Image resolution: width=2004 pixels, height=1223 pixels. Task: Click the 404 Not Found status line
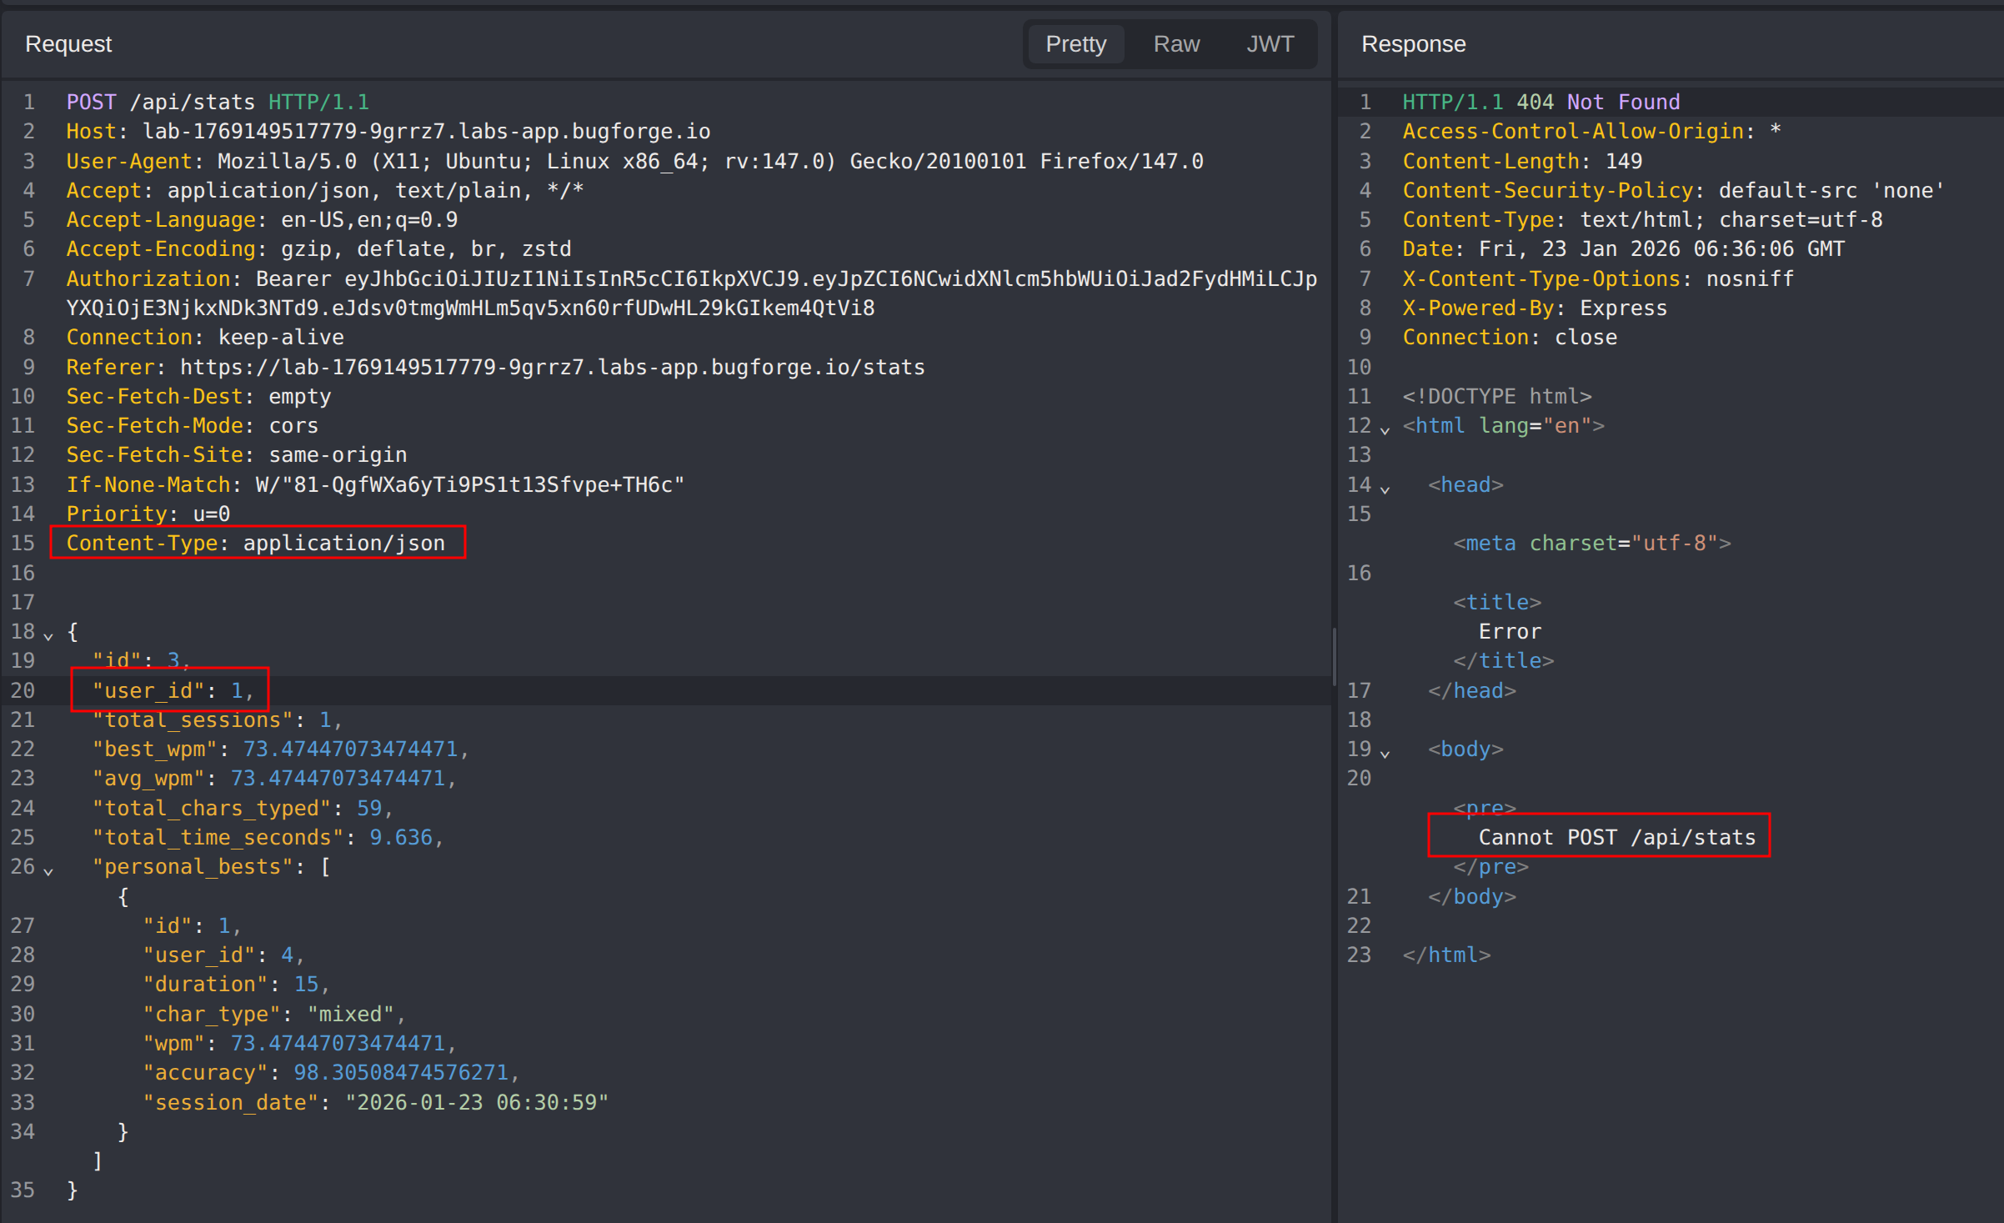(x=1540, y=103)
